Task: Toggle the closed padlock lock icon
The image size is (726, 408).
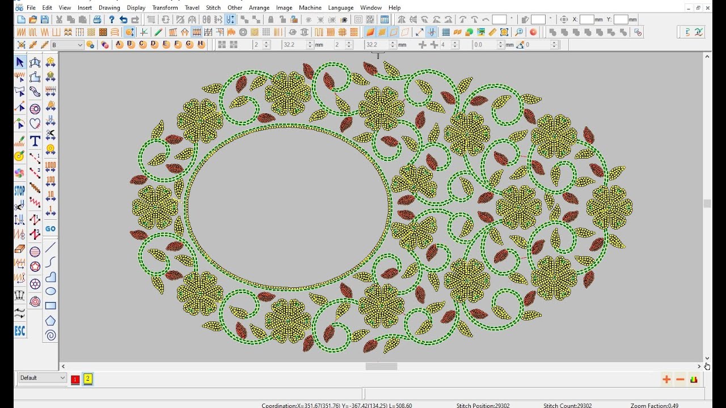Action: [271, 19]
